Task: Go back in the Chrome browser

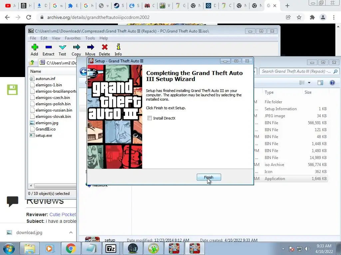Action: (x=7, y=17)
